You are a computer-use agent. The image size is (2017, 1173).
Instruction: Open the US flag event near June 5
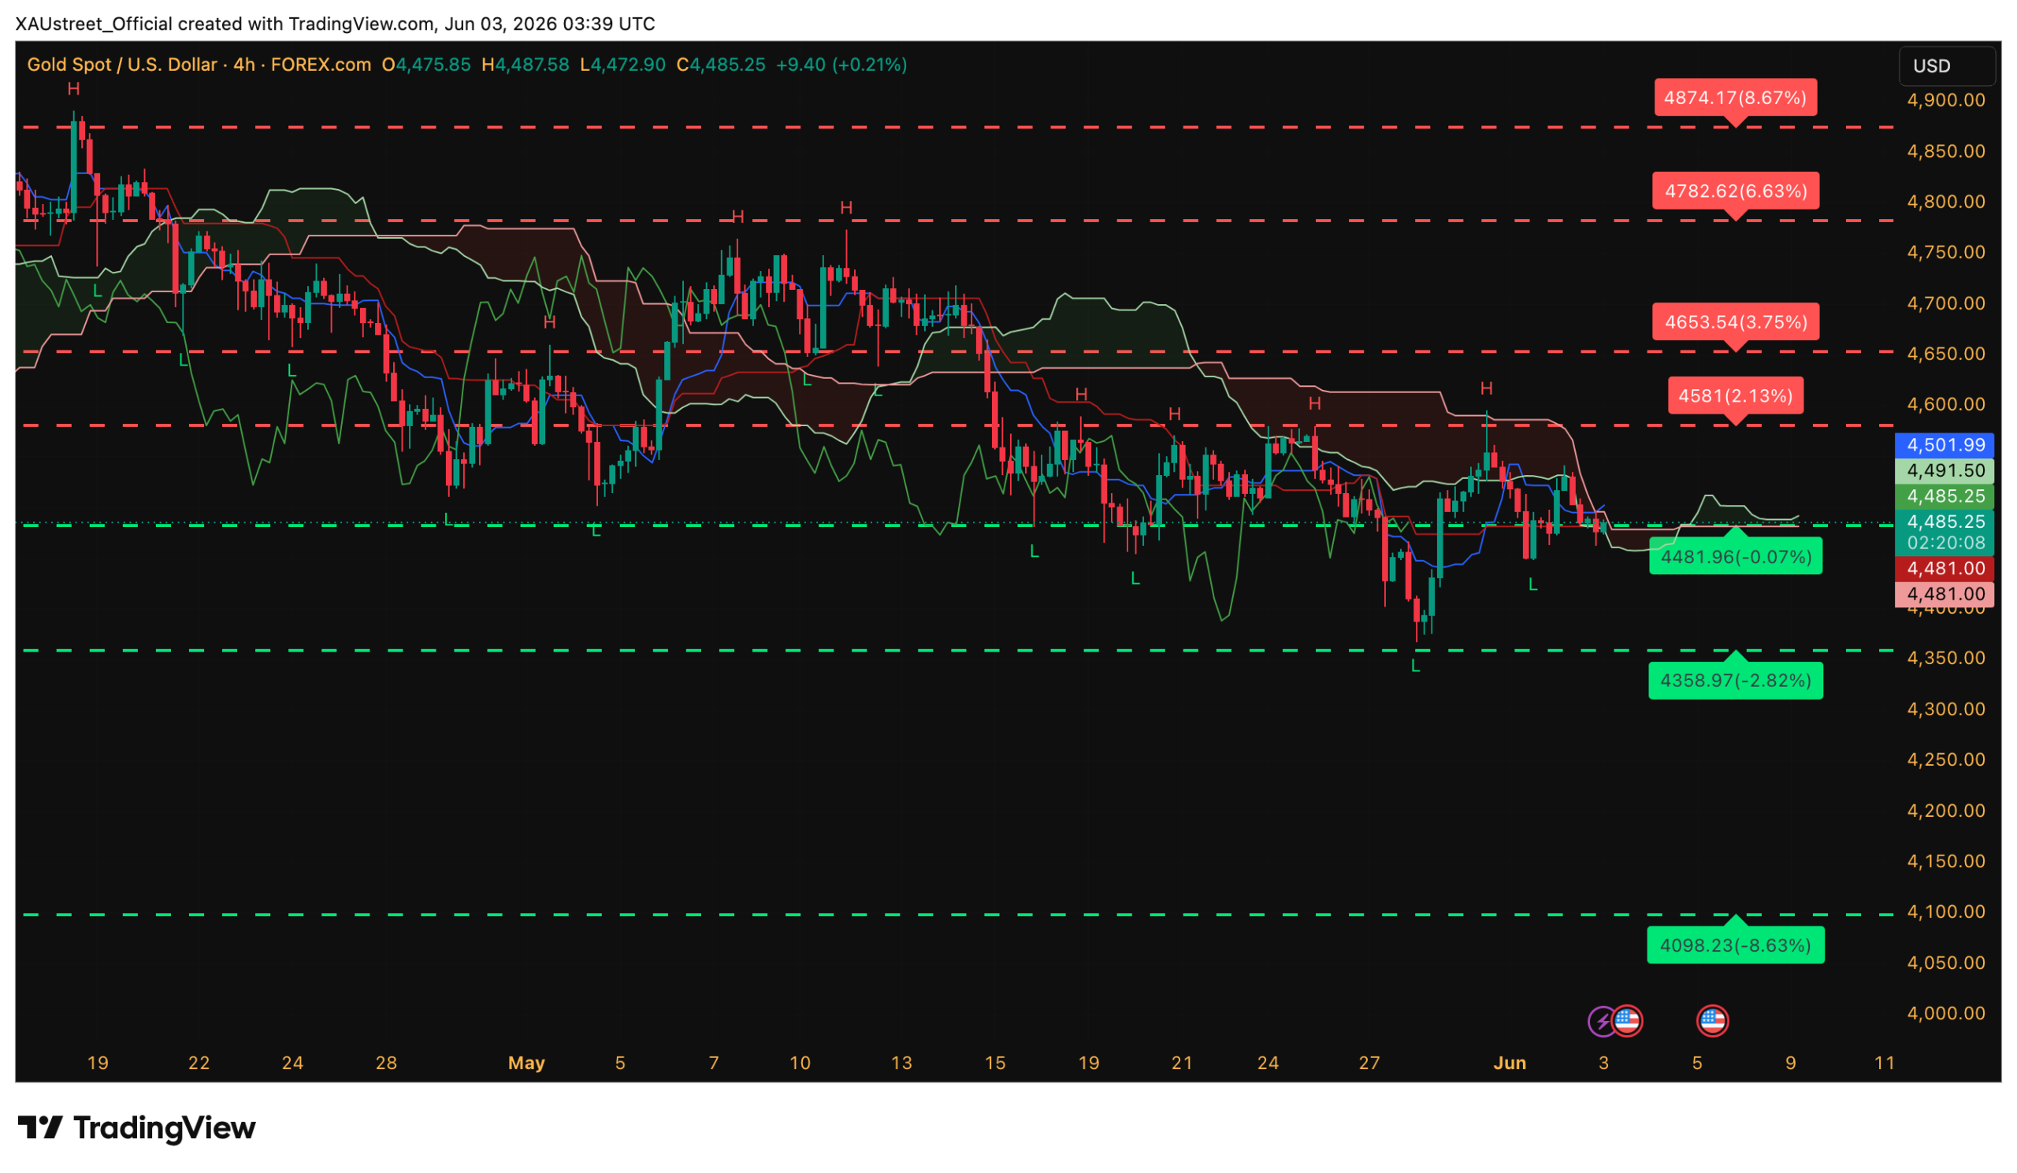(x=1712, y=1020)
